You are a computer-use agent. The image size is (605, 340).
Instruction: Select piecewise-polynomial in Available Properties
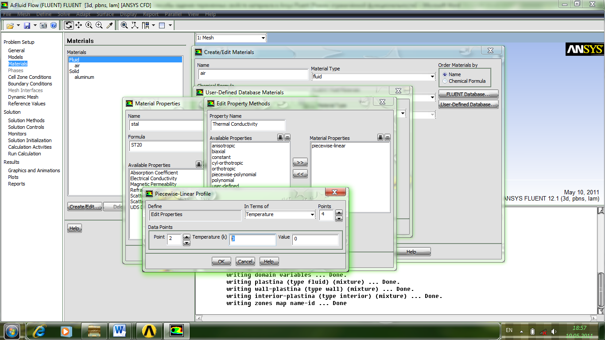click(x=234, y=174)
